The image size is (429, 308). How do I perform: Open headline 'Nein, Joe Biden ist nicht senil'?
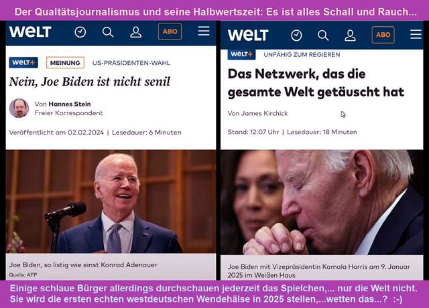[x=89, y=82]
